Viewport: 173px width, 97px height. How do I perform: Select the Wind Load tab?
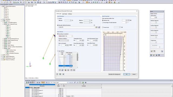click(59, 14)
